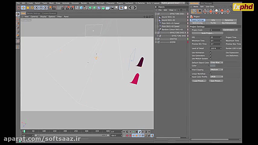Switch to the Dynamics tab
The image size is (258, 145).
click(229, 20)
